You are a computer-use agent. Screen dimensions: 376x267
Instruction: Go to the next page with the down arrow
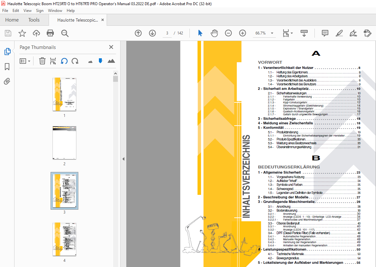[x=152, y=33]
